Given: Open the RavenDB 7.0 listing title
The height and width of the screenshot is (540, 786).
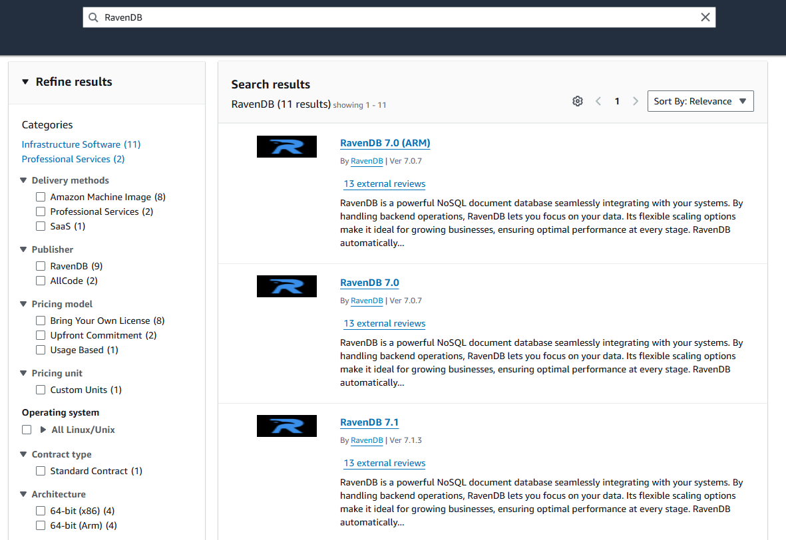Looking at the screenshot, I should (x=369, y=283).
